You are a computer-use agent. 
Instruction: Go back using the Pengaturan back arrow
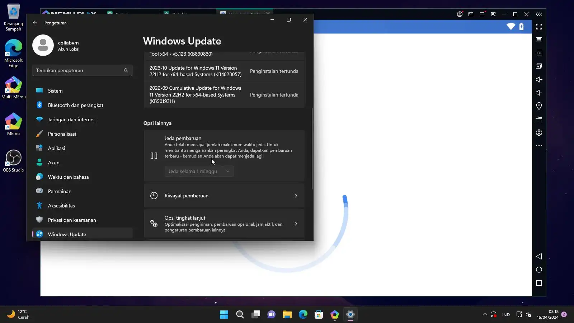pos(35,23)
